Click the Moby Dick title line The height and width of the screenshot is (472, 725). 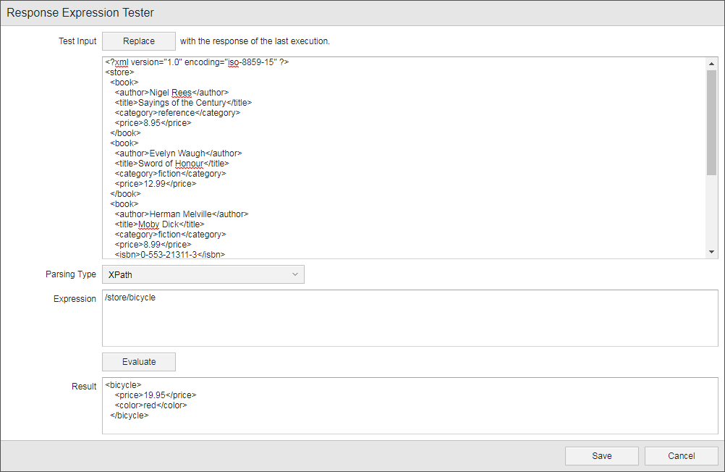(159, 224)
